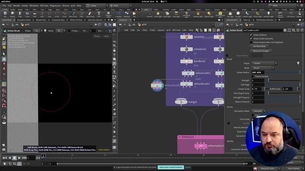The image size is (305, 171).
Task: Enable Show Output when not Displayed
Action: coord(251,42)
